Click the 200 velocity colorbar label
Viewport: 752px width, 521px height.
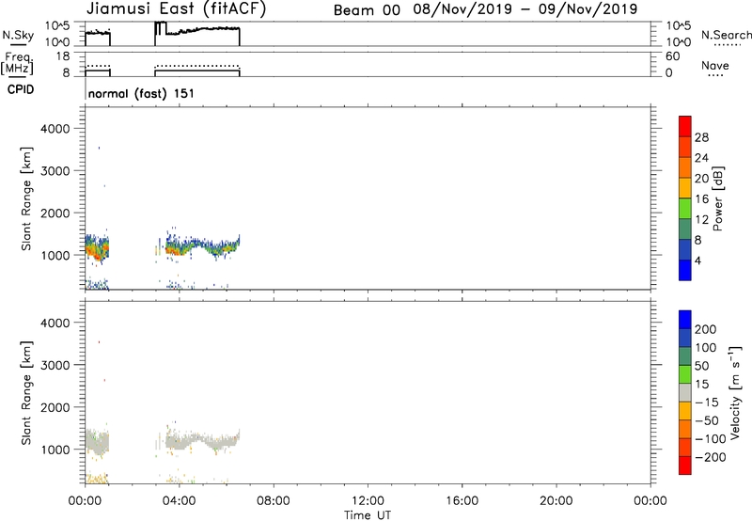click(x=706, y=329)
